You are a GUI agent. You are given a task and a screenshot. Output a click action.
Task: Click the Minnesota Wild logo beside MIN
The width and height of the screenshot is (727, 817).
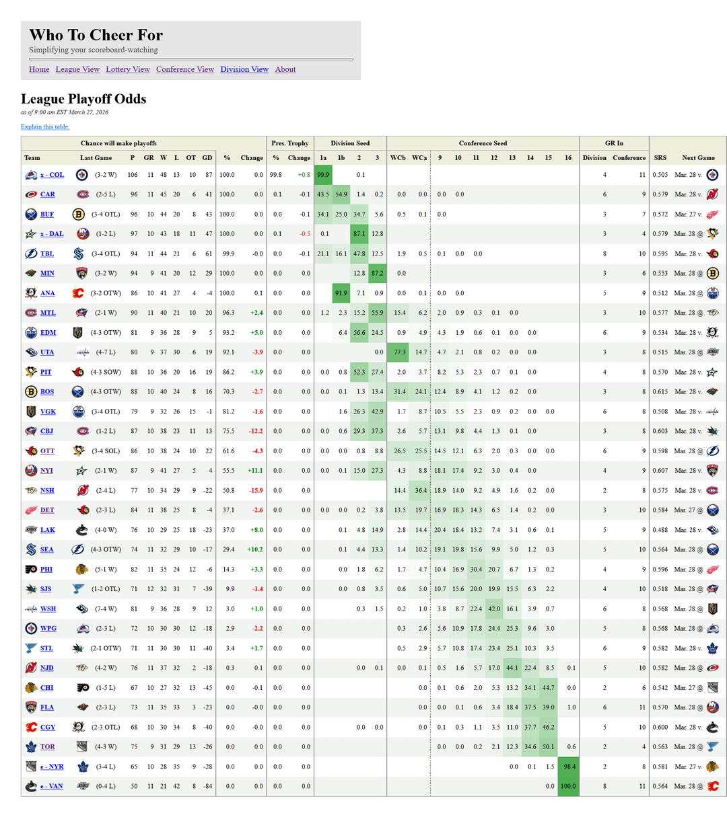(x=31, y=273)
